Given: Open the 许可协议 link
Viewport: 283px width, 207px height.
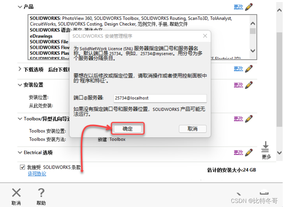Looking at the screenshot, I should tap(37, 174).
